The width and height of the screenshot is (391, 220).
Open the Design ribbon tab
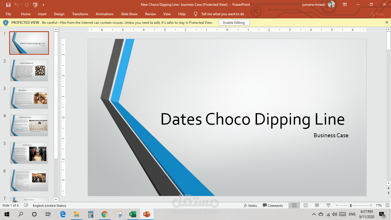pos(59,14)
